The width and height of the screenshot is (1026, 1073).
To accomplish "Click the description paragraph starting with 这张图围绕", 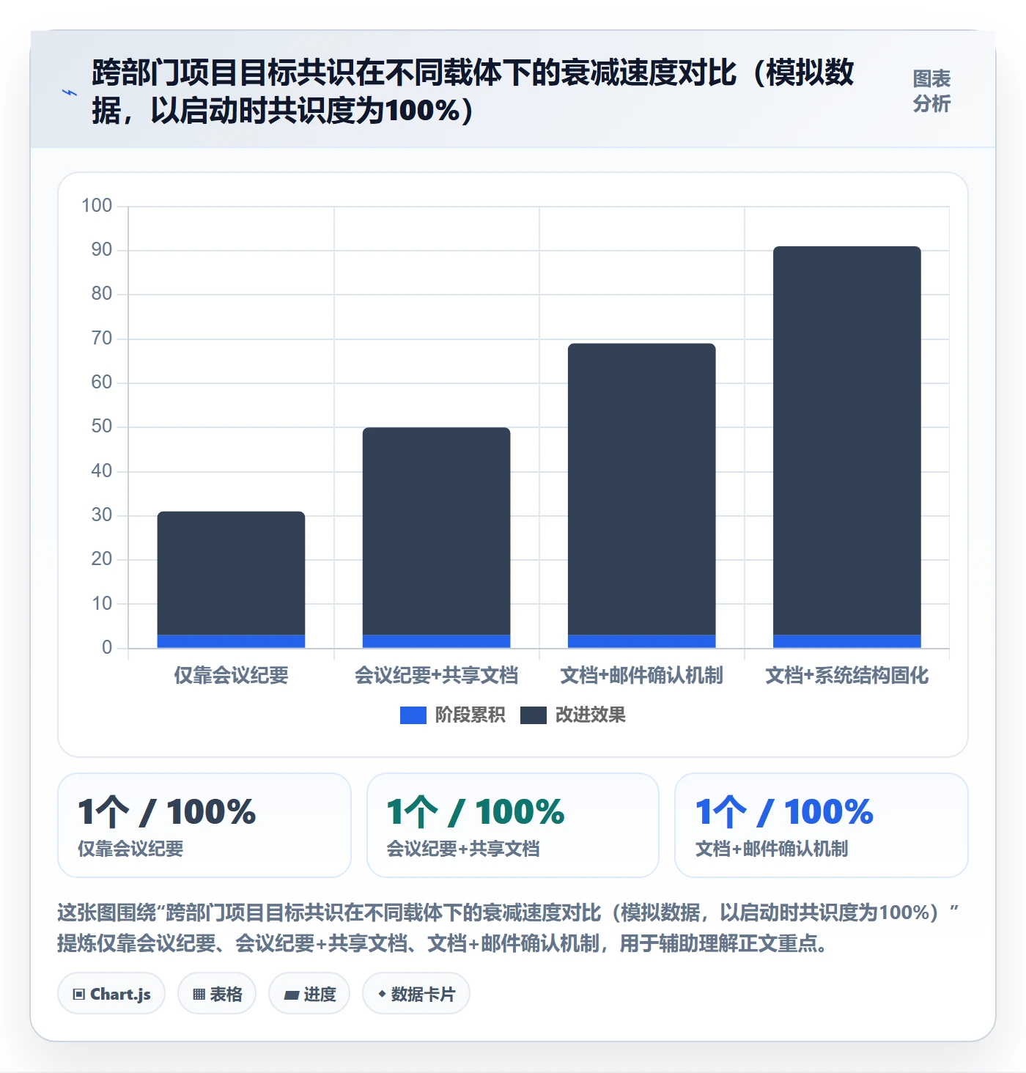I will (x=509, y=928).
